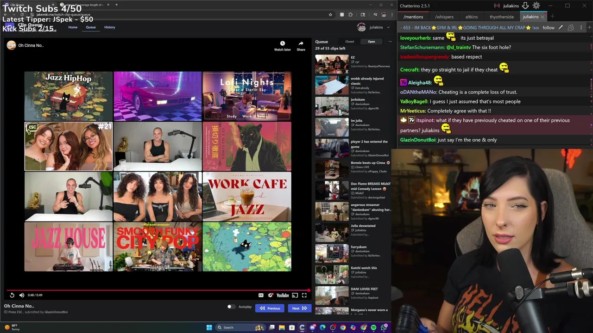This screenshot has height=333, width=593.
Task: Switch to Chatterino /mentions tab
Action: [413, 17]
